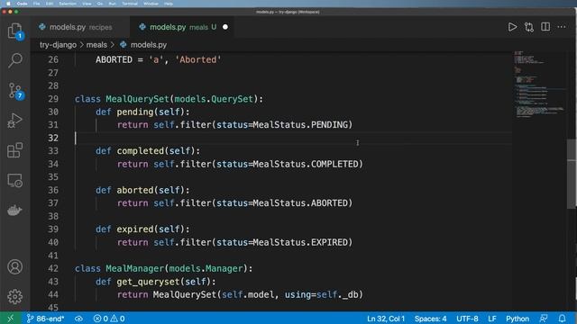577x324 pixels.
Task: Open the File menu
Action: point(36,4)
